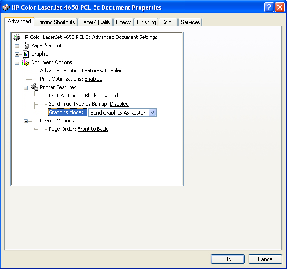Click the Graphic chart icon
The width and height of the screenshot is (287, 269).
[26, 54]
